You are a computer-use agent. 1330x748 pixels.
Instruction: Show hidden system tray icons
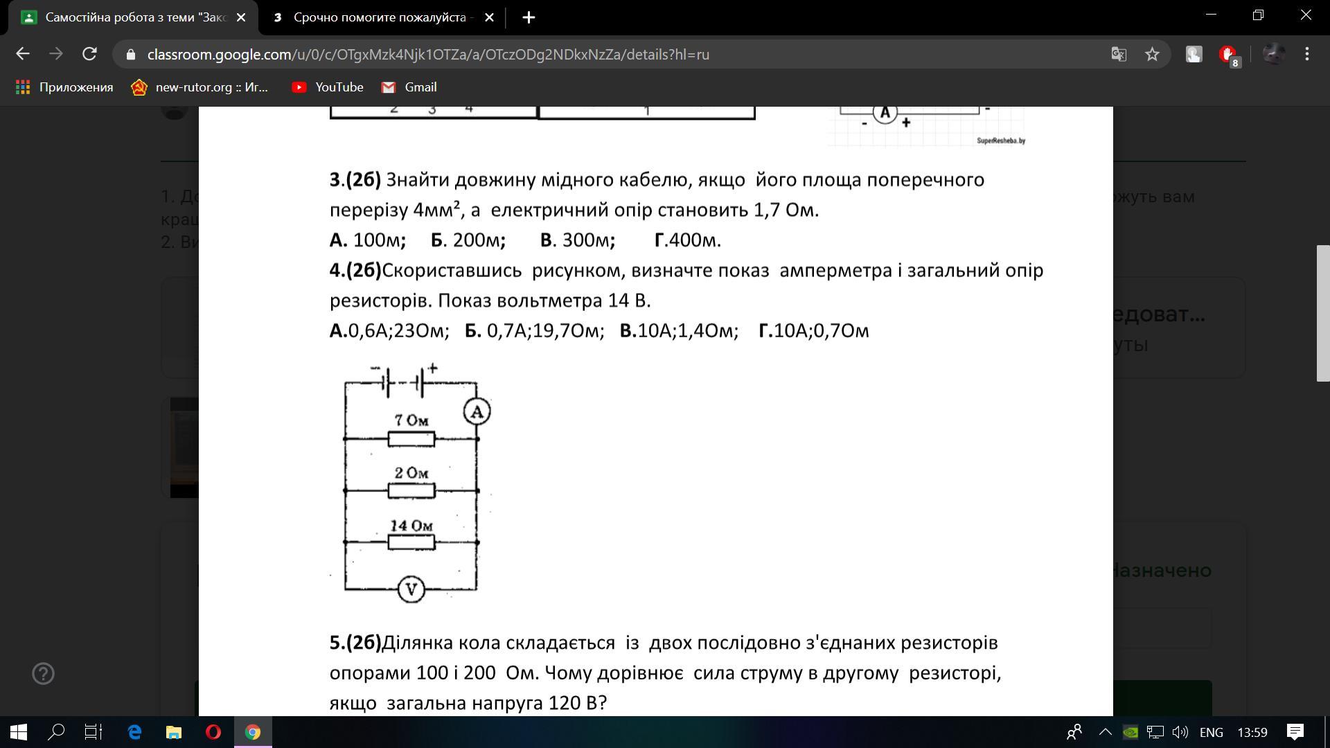[x=1106, y=732]
